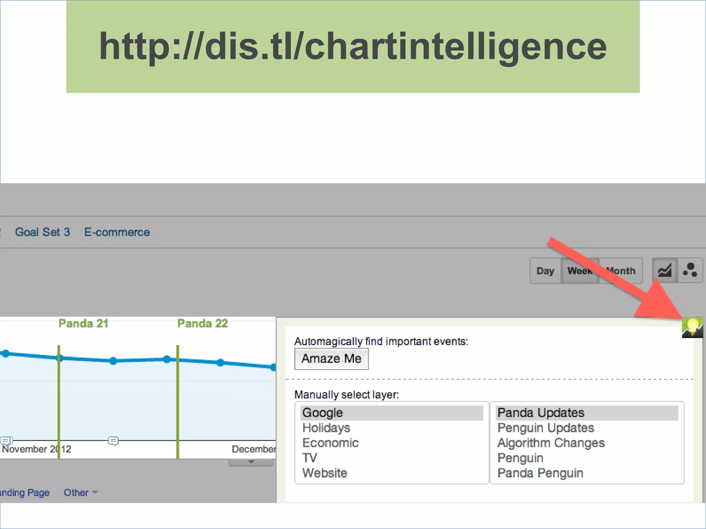Choose Panda Updates layer

coord(587,413)
